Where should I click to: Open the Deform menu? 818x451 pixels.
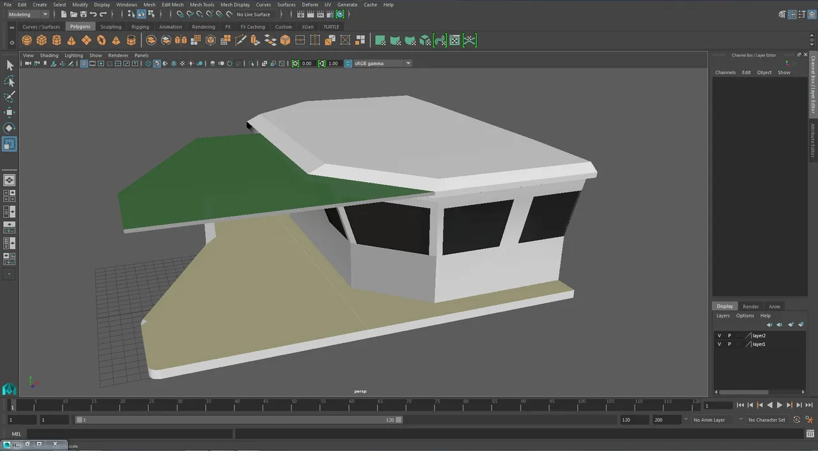(x=310, y=4)
